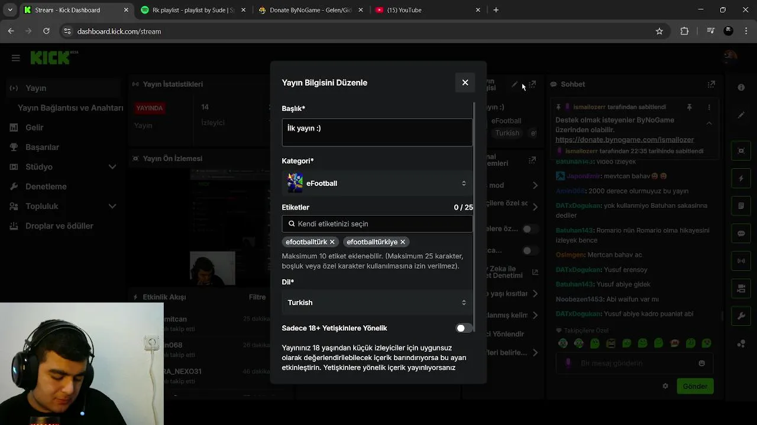The width and height of the screenshot is (757, 425).
Task: Switch to the Rk playlist Spotify tab
Action: click(193, 10)
